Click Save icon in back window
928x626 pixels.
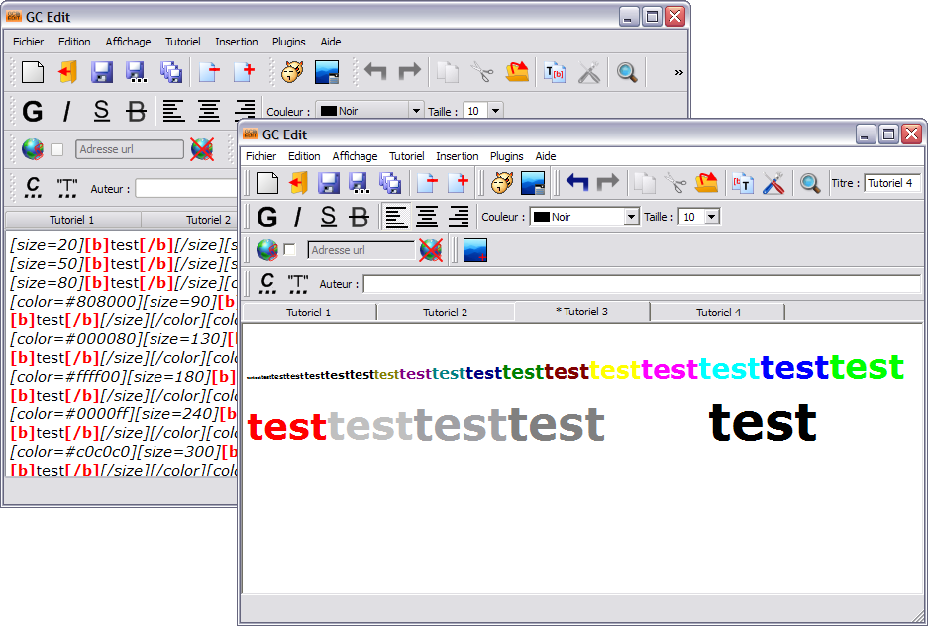pos(102,72)
